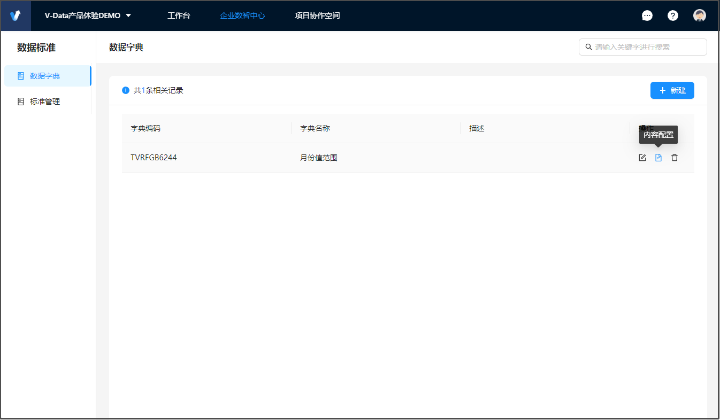
Task: Click the blue info icon beside record count
Action: [x=126, y=90]
